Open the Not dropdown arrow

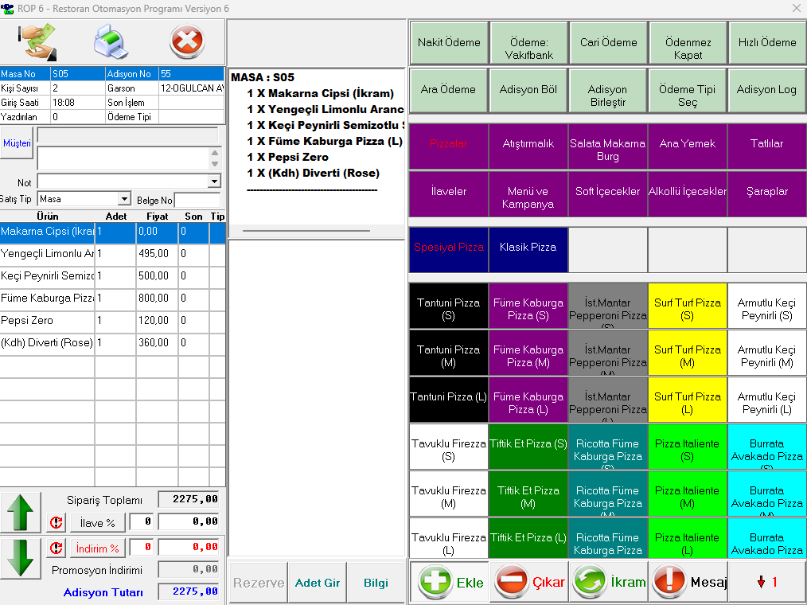coord(213,182)
